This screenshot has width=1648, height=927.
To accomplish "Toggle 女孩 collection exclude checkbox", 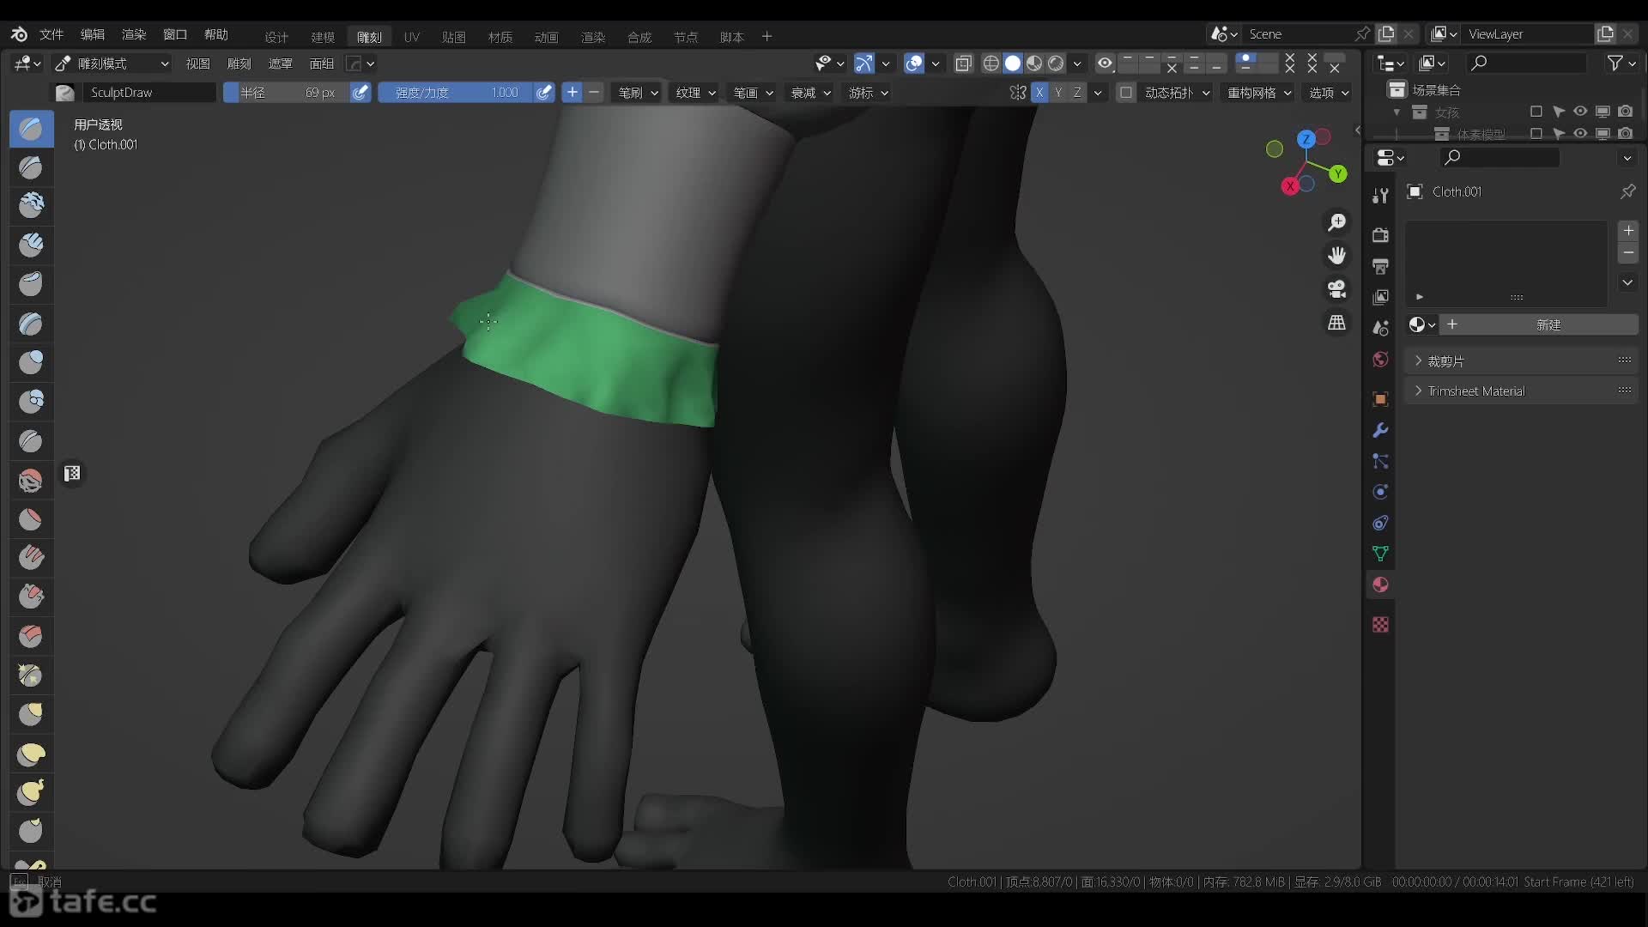I will tap(1536, 112).
